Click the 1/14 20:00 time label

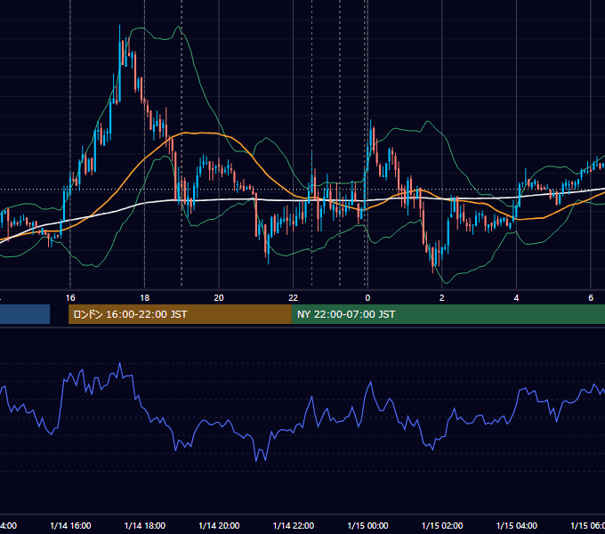[219, 525]
